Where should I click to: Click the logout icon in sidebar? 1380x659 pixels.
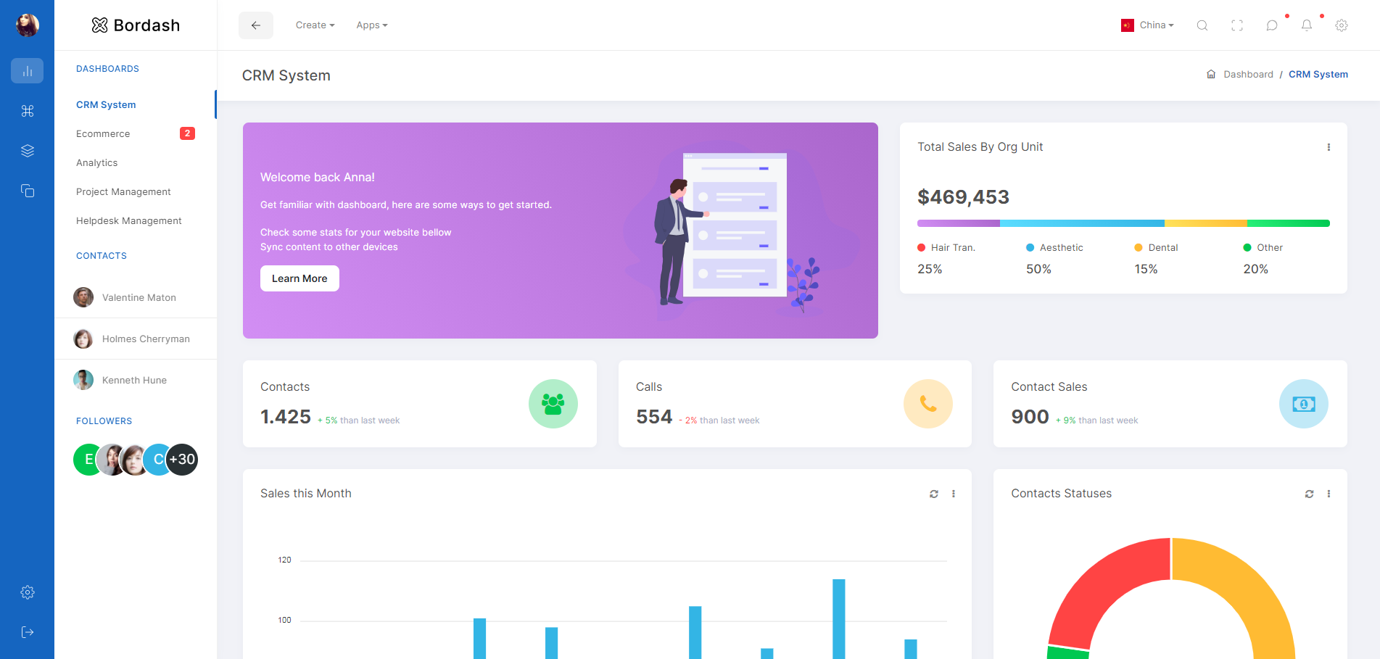click(28, 632)
